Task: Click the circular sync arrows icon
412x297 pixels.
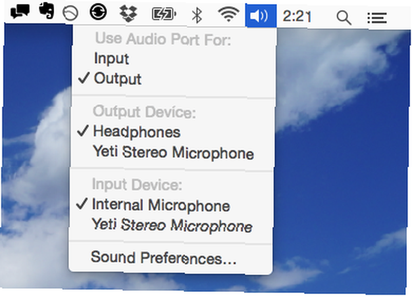Action: 98,12
